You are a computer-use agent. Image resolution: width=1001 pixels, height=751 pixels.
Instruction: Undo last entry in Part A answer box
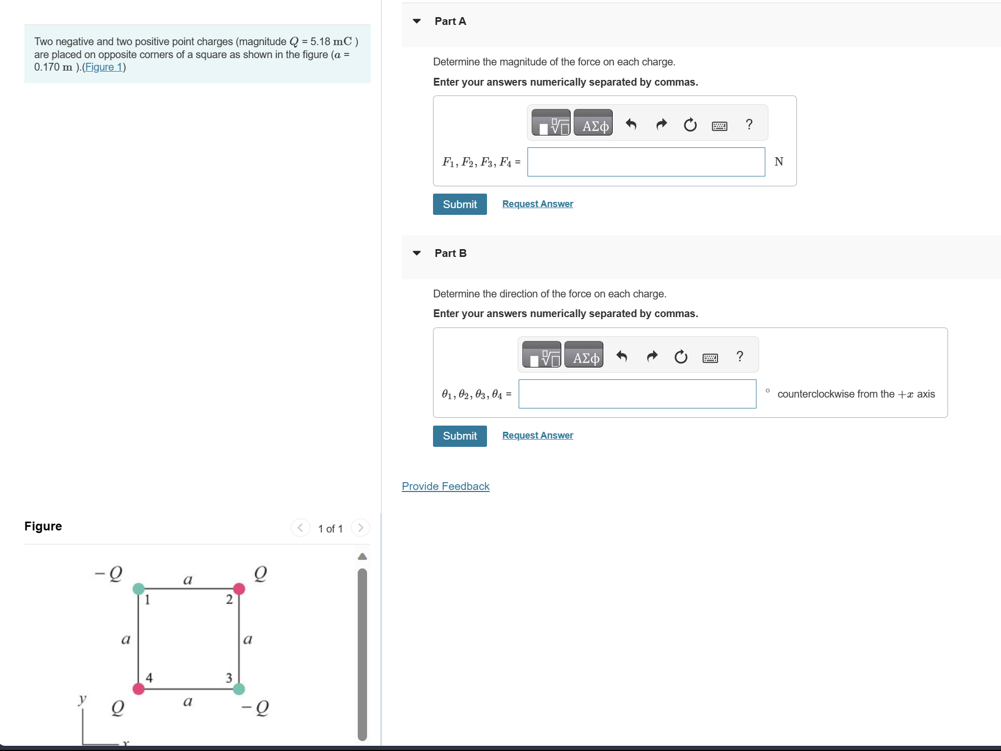coord(631,124)
